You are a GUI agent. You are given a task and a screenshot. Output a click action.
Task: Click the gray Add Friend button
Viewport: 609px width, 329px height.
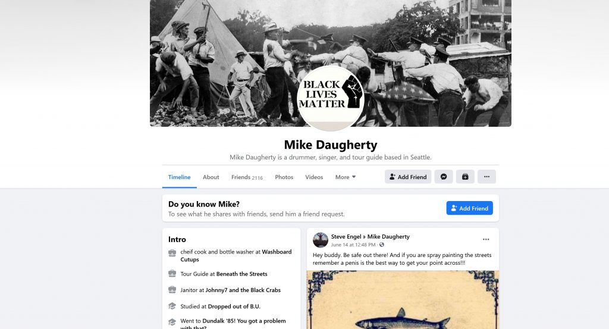(408, 177)
